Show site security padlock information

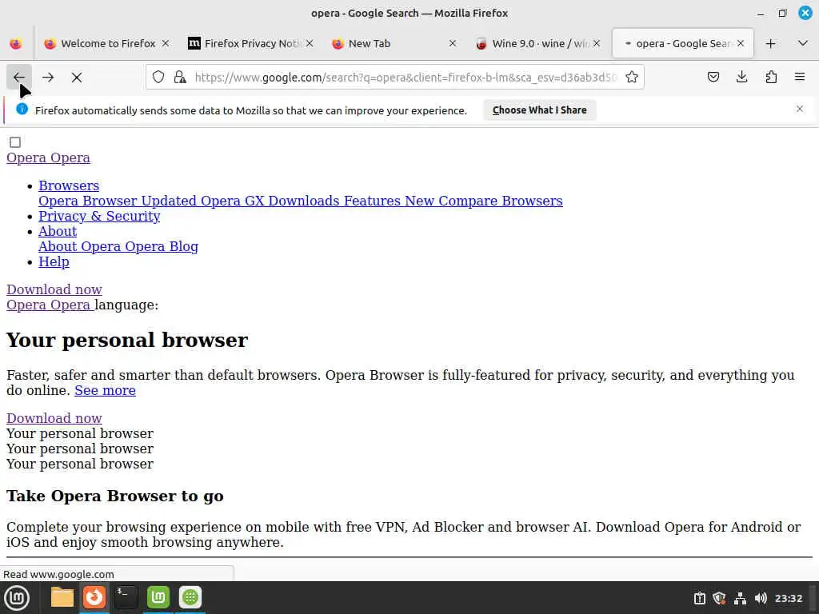coord(180,78)
